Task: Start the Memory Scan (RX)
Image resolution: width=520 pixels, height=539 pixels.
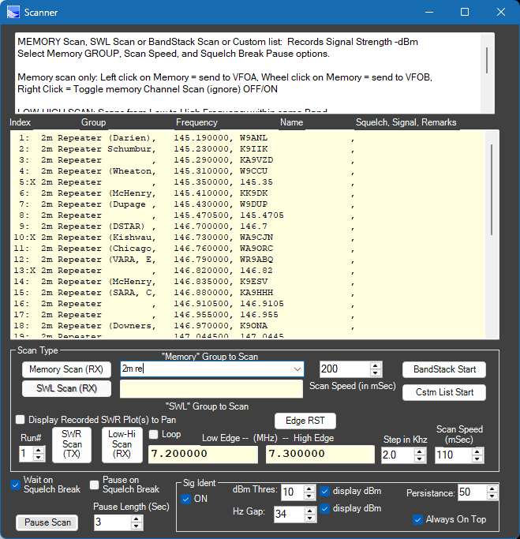Action: pos(65,369)
